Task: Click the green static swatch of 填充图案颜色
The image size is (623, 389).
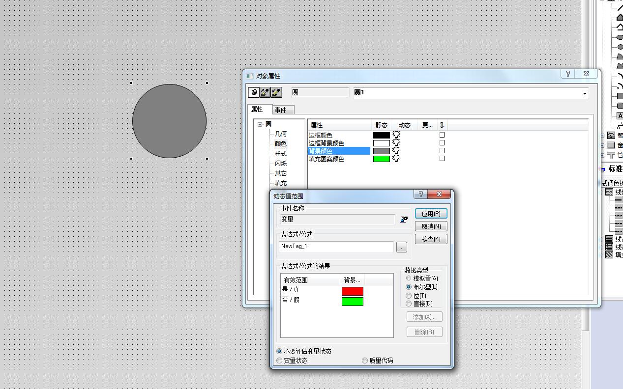Action: 382,159
